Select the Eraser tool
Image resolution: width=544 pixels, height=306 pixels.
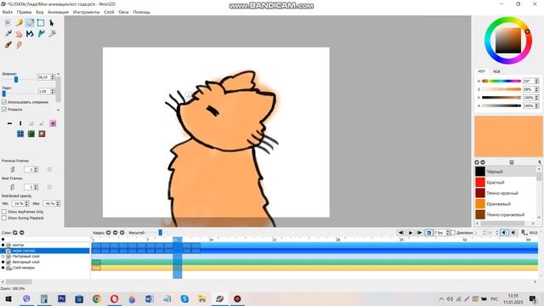(x=30, y=23)
